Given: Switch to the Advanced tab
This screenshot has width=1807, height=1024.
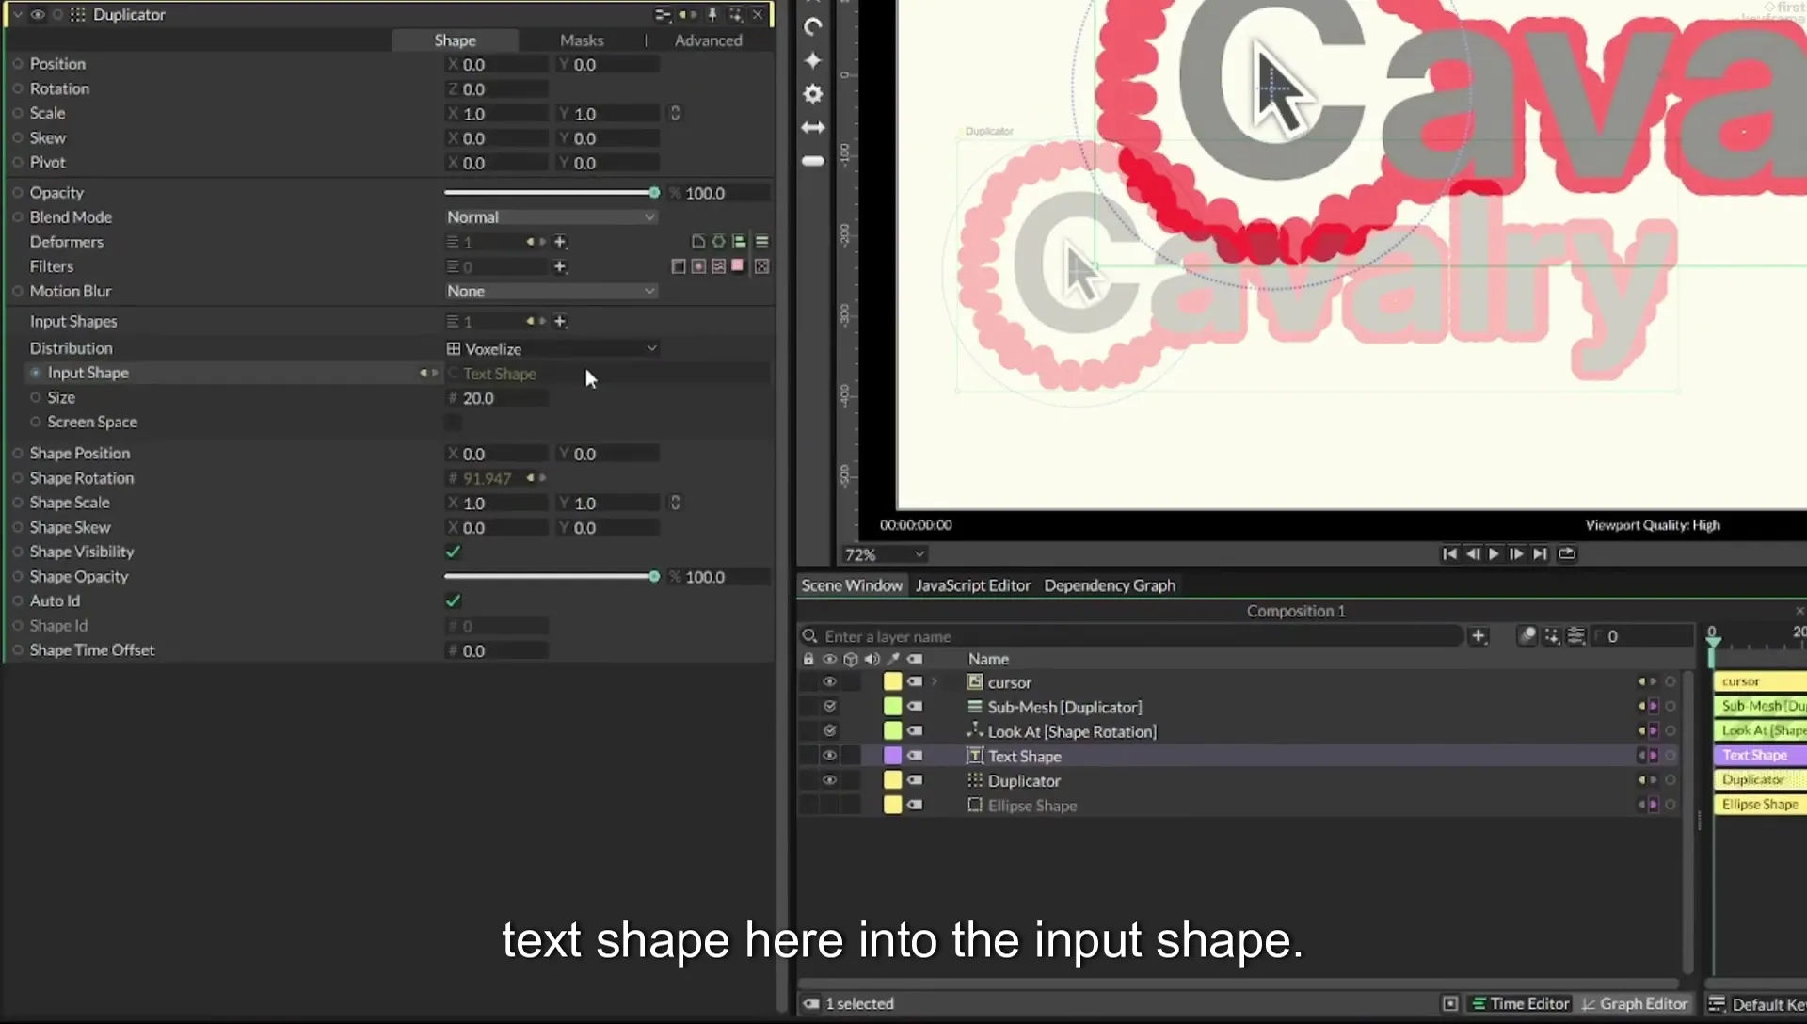Looking at the screenshot, I should click(x=709, y=40).
